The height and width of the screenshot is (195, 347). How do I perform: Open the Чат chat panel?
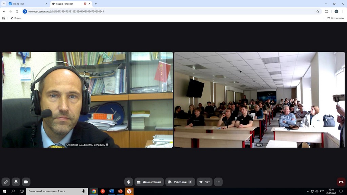204,182
